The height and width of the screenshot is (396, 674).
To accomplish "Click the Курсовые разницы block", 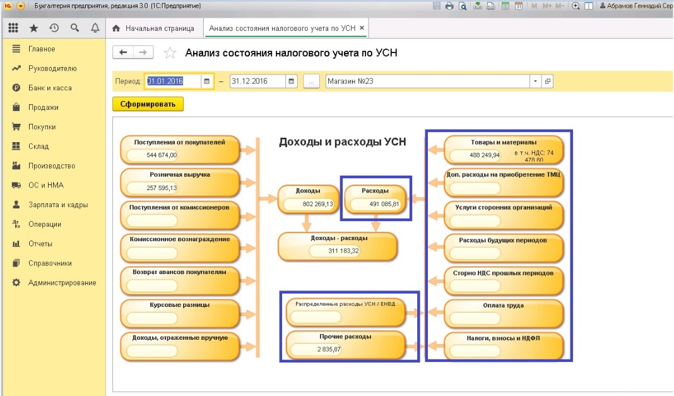I will (180, 313).
